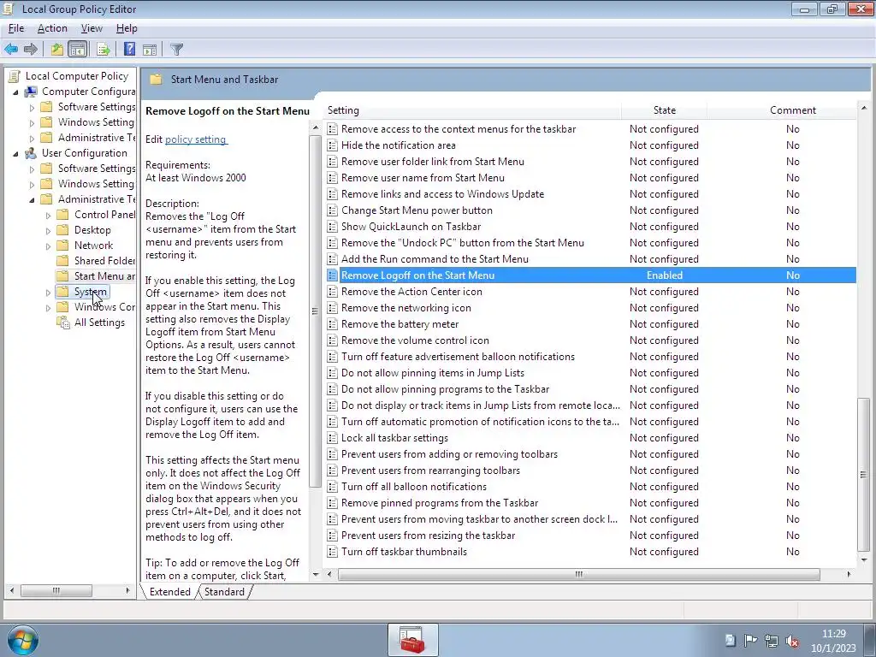Expand the Control Panel tree node
The image size is (876, 657).
pyautogui.click(x=48, y=215)
